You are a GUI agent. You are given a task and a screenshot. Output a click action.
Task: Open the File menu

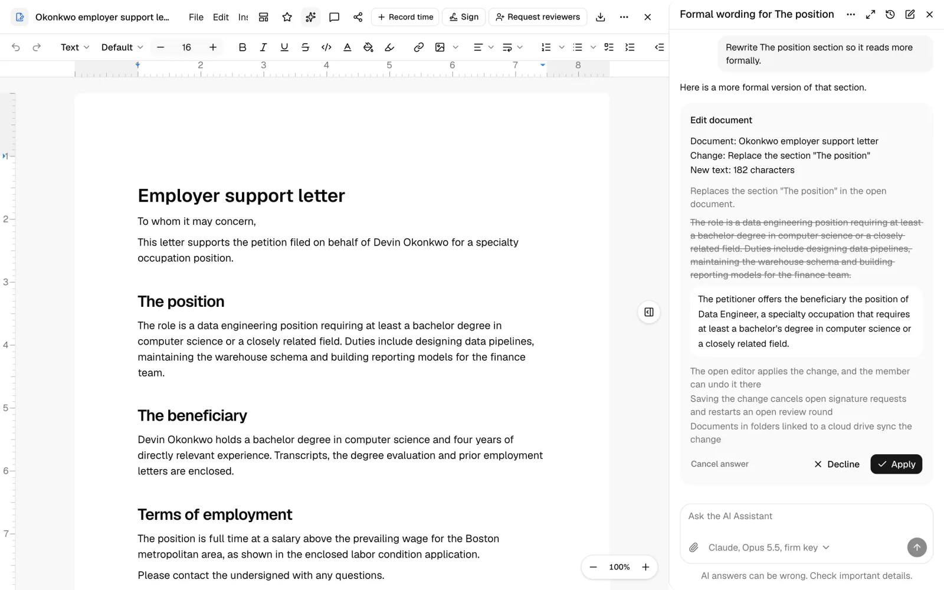click(196, 17)
